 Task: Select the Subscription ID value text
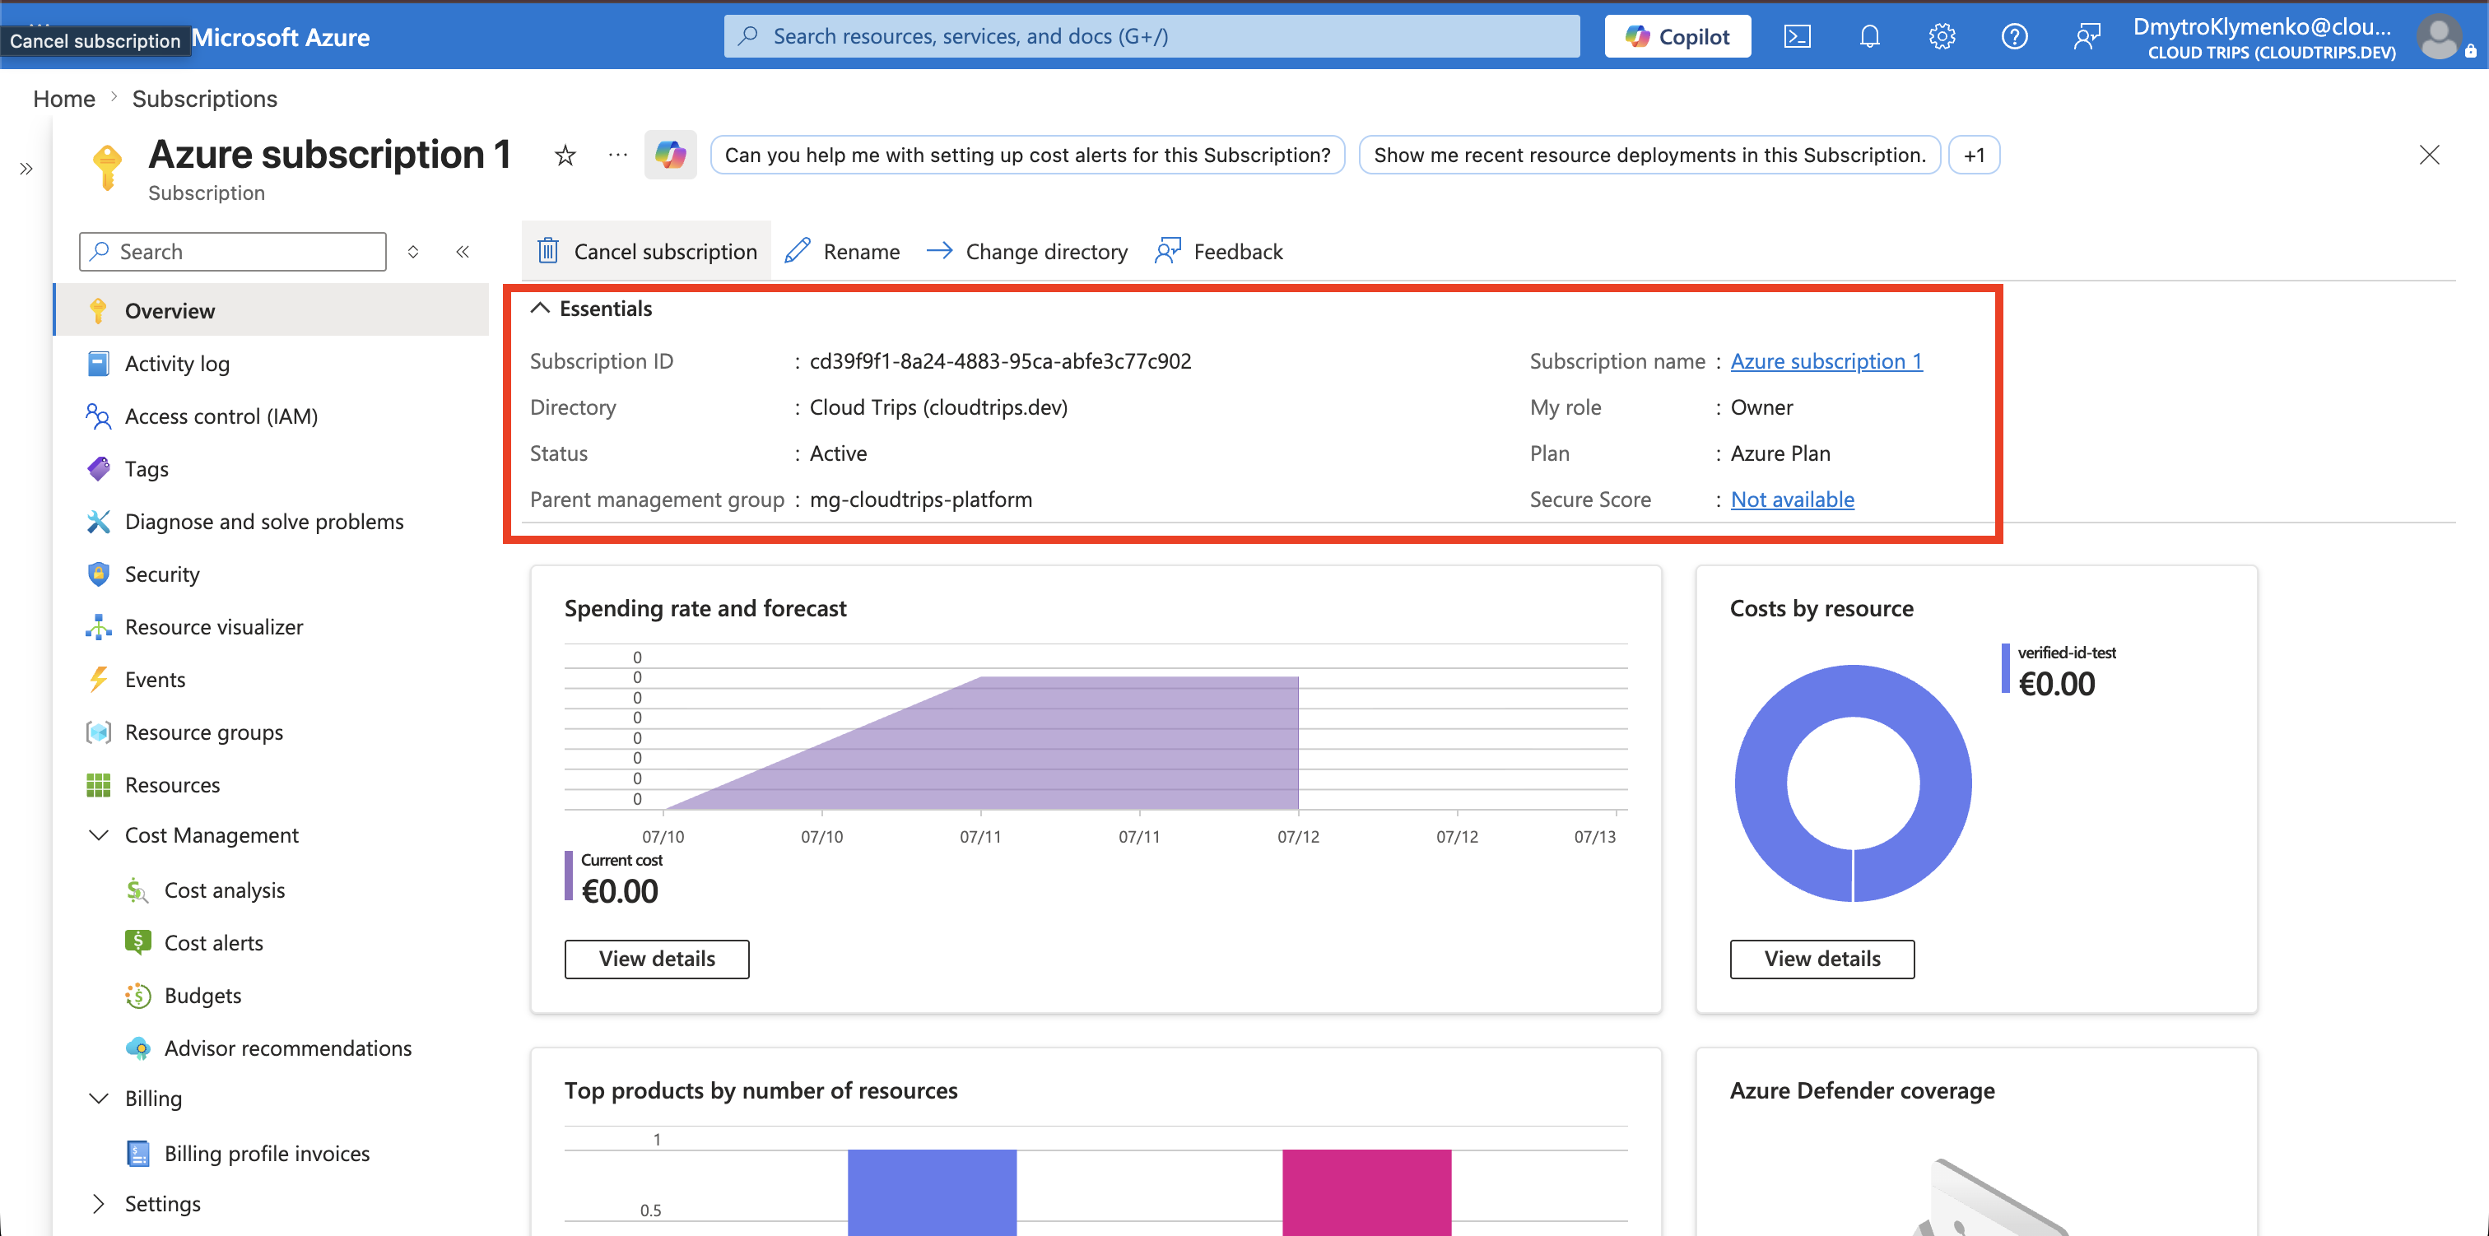click(1000, 361)
